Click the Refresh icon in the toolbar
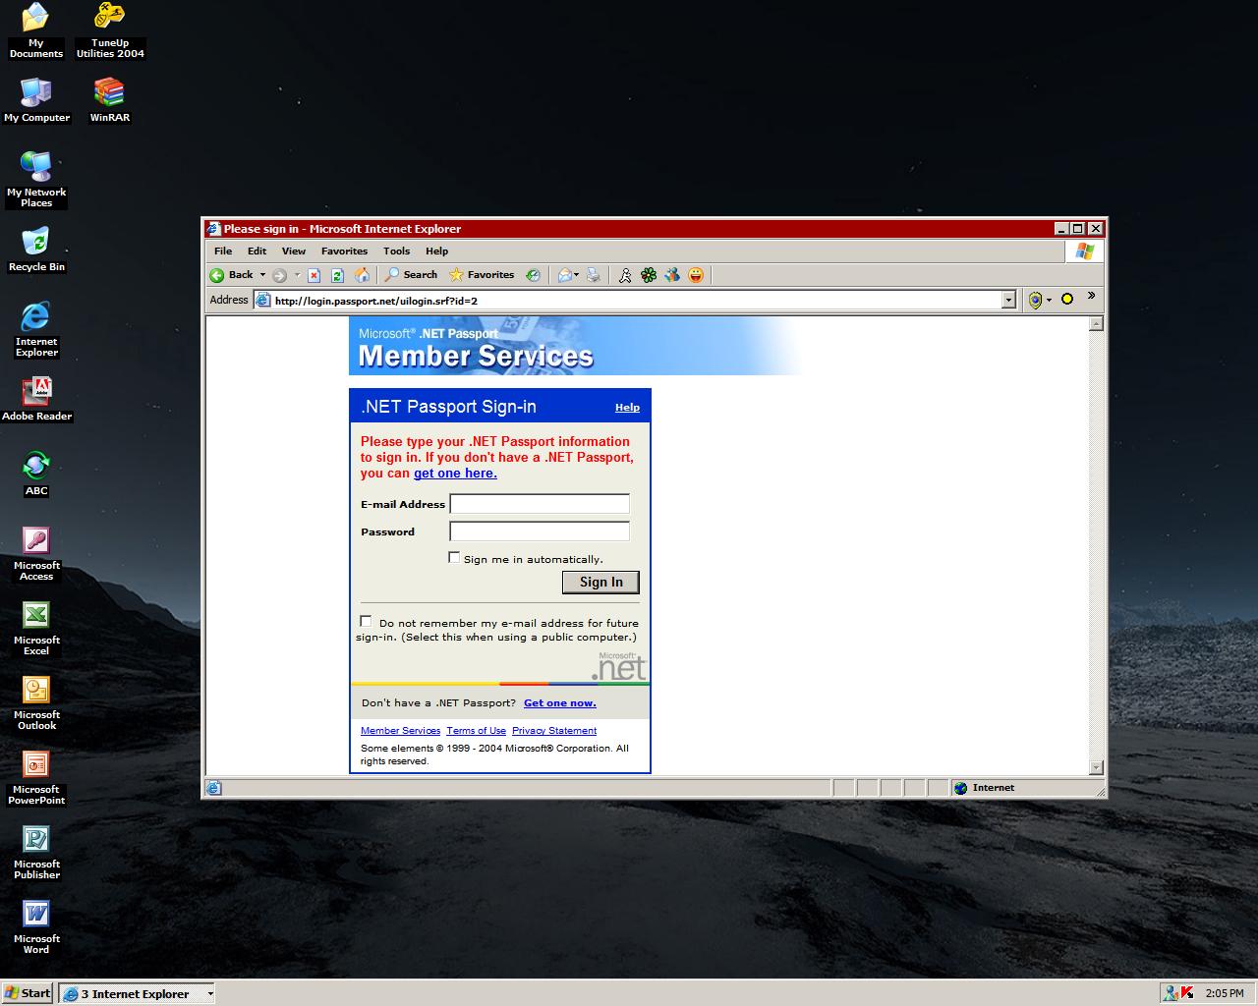This screenshot has width=1258, height=1006. [337, 275]
